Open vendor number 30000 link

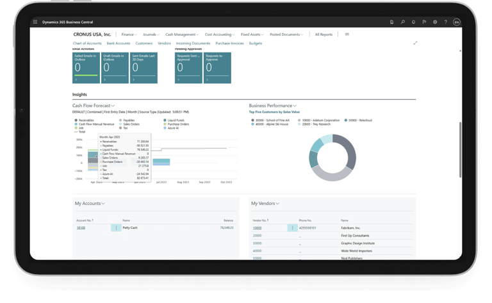click(x=257, y=243)
